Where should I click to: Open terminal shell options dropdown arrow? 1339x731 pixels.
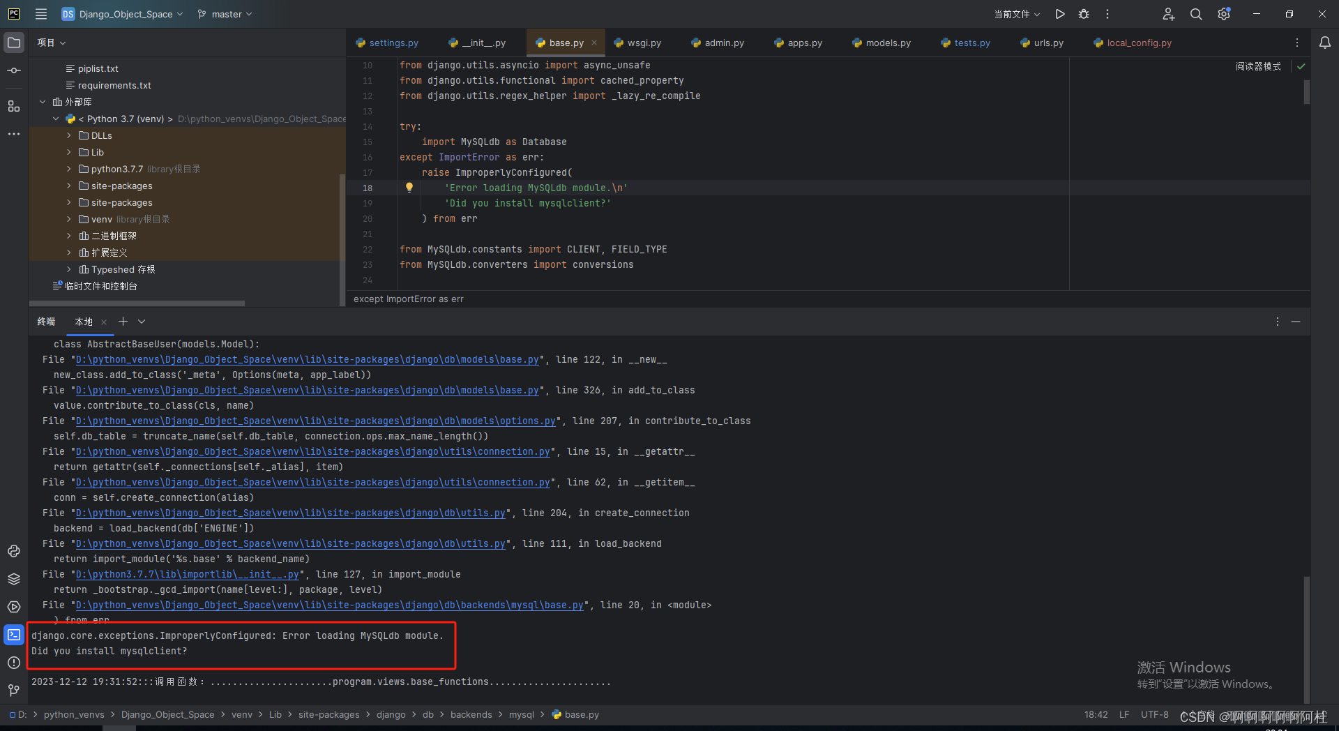[142, 322]
